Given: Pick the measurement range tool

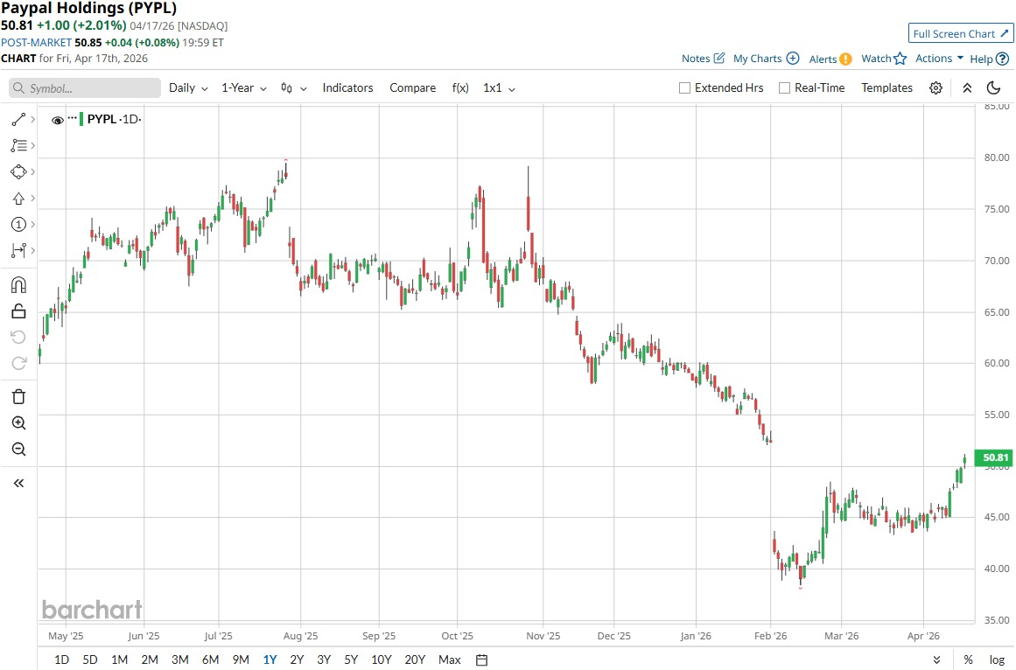Looking at the screenshot, I should click(18, 250).
